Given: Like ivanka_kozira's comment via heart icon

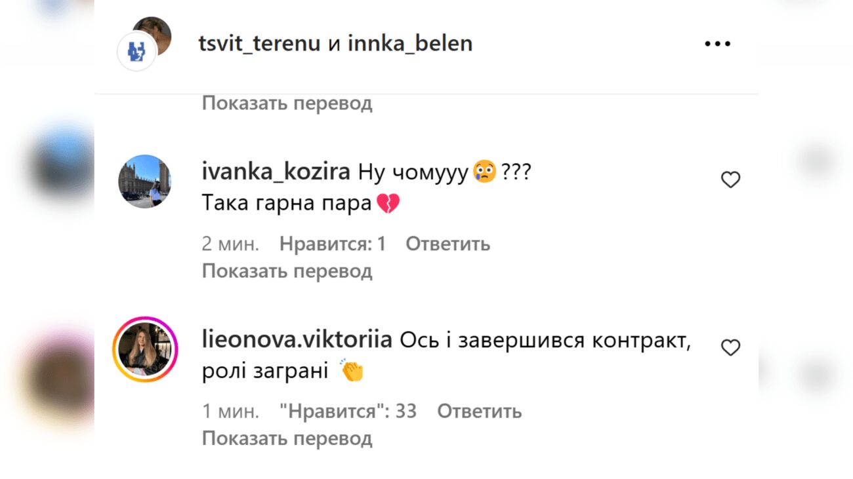Looking at the screenshot, I should point(730,180).
